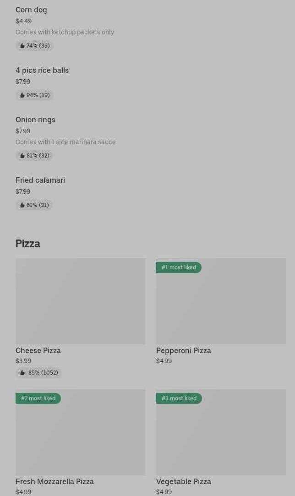Click the Fresh Mozzarella Pizza name
This screenshot has height=496, width=295.
tap(55, 481)
